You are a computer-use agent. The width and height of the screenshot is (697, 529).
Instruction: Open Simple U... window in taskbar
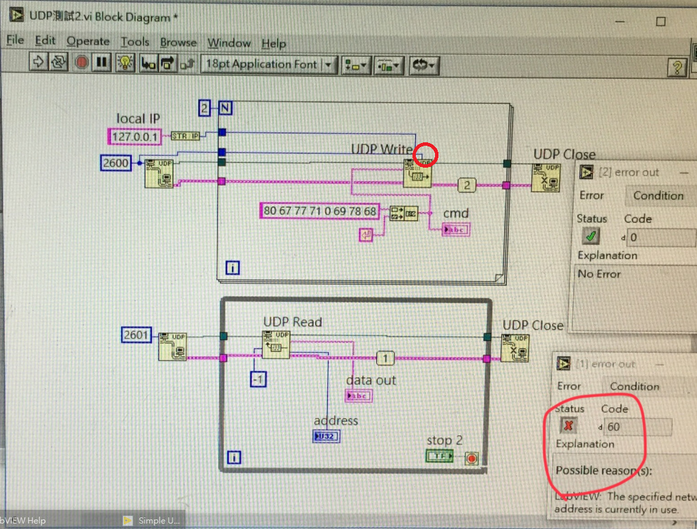153,521
